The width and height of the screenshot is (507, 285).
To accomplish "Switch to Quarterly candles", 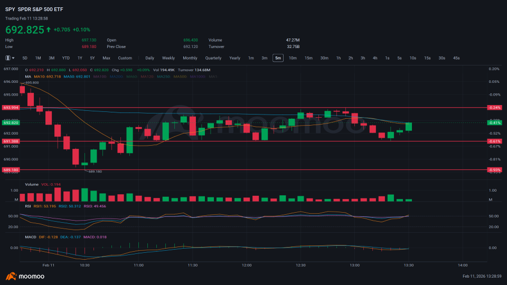I will pos(213,58).
